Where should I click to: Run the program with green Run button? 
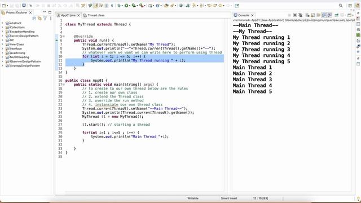126,6
